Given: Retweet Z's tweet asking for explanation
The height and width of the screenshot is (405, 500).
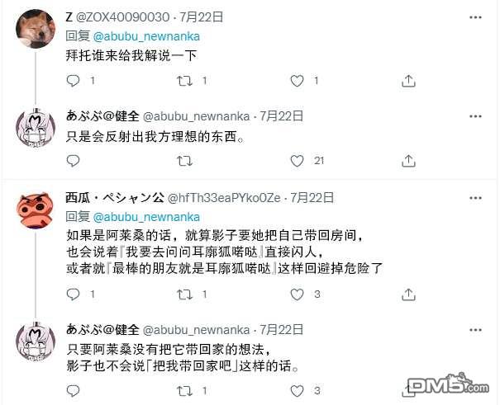Looking at the screenshot, I should click(x=184, y=81).
